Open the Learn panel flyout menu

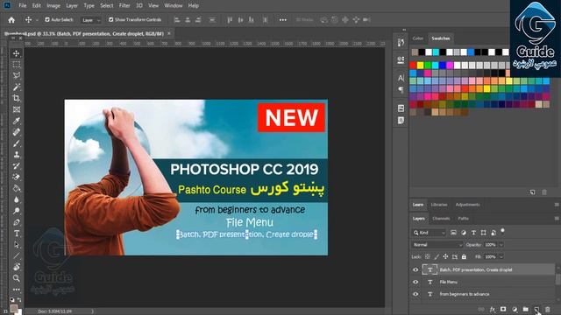coord(557,205)
